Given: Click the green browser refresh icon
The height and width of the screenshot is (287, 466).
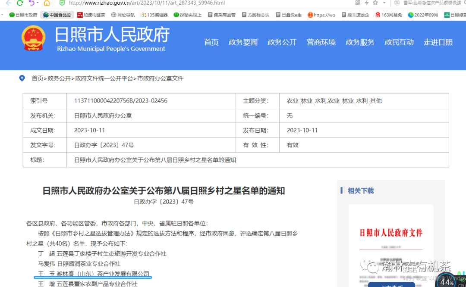Looking at the screenshot, I should (20, 3).
